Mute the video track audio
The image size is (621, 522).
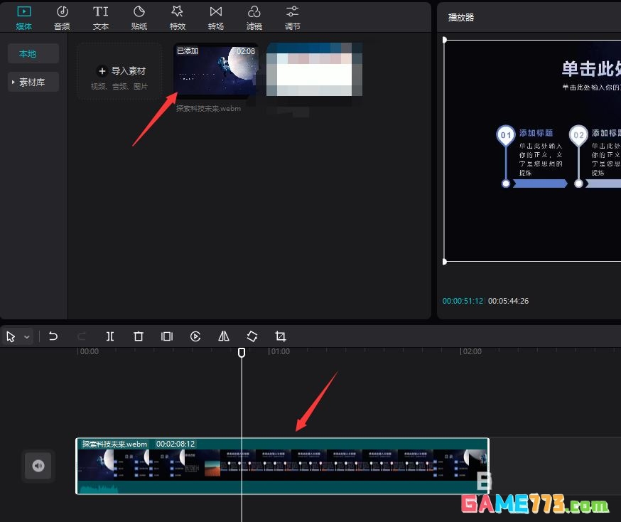click(38, 466)
